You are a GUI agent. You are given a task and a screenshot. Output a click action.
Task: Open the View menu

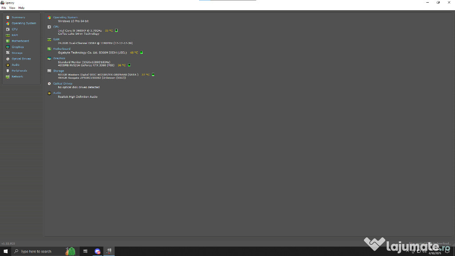[x=12, y=8]
